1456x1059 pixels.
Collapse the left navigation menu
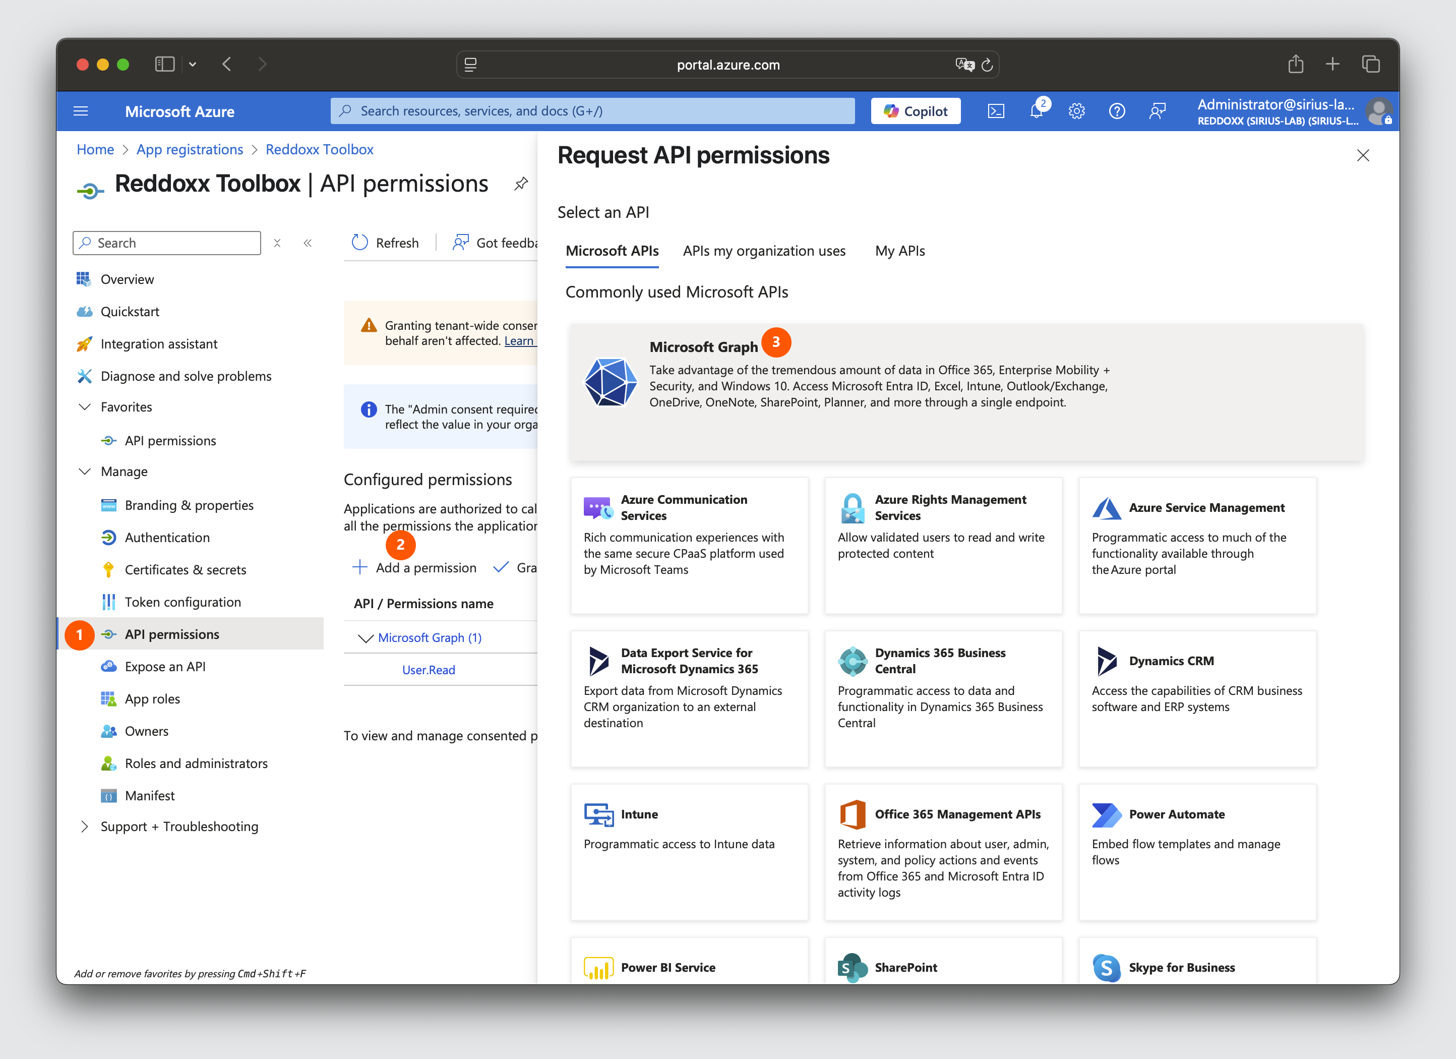pyautogui.click(x=308, y=243)
